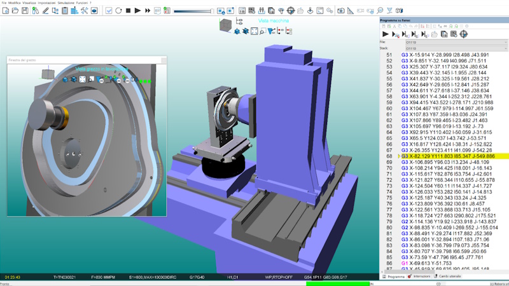Close the Finestra del grezzo window

[162, 59]
